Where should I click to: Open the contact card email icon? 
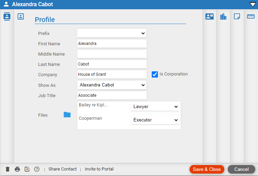(x=209, y=16)
